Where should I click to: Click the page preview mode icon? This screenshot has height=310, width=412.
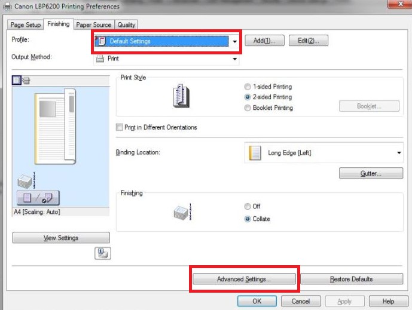16,80
